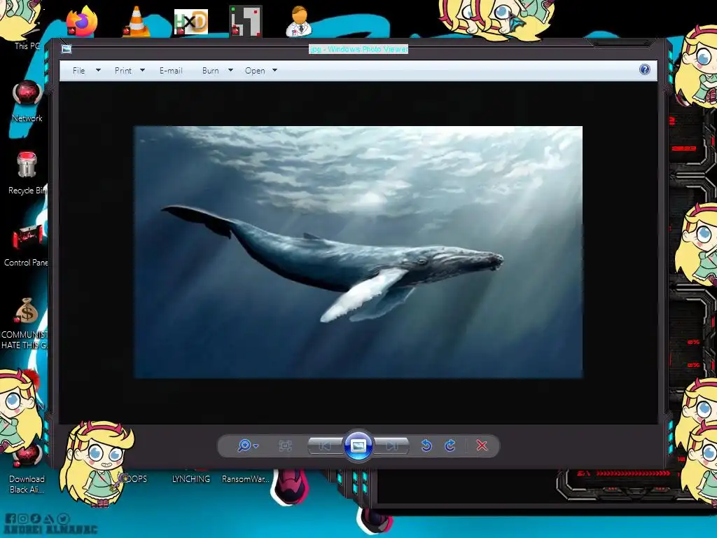Open the doctor figure desktop icon
Screen dimensions: 717x538
(x=299, y=21)
